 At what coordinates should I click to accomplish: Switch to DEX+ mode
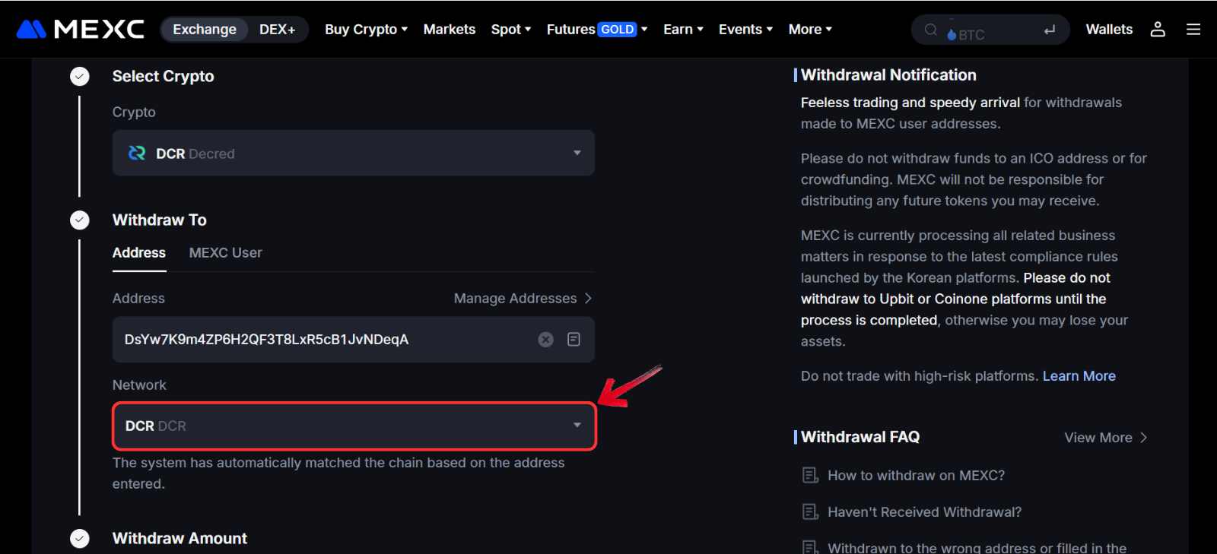coord(277,29)
